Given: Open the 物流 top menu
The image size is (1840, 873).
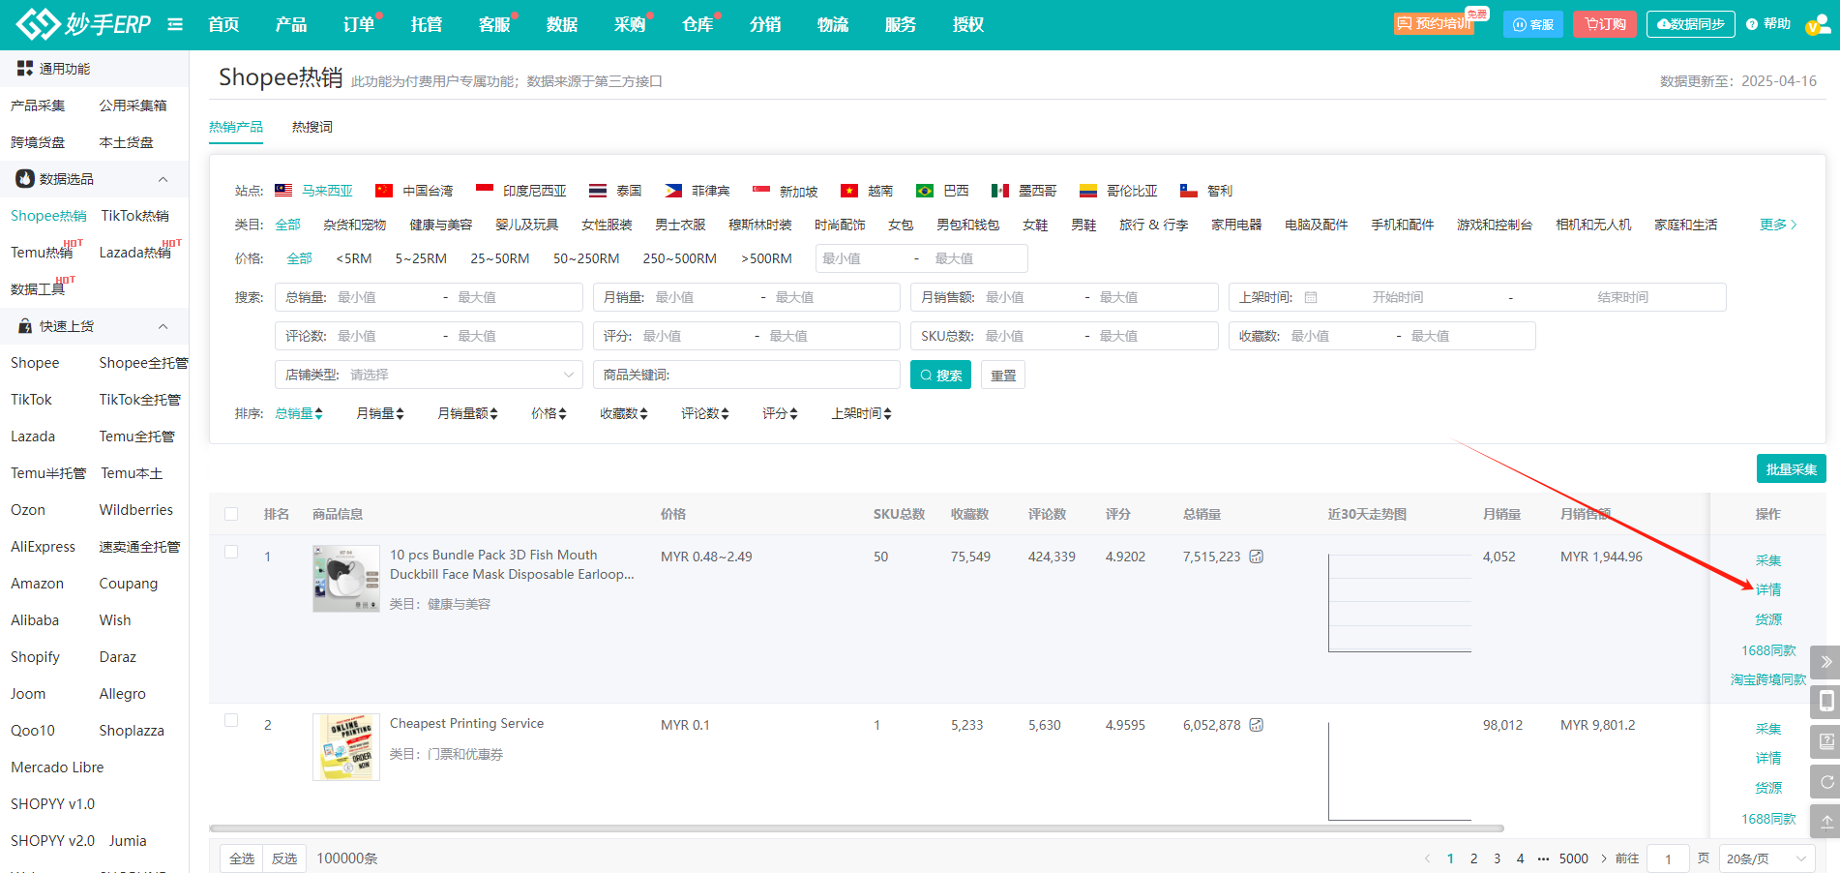Looking at the screenshot, I should tap(833, 24).
